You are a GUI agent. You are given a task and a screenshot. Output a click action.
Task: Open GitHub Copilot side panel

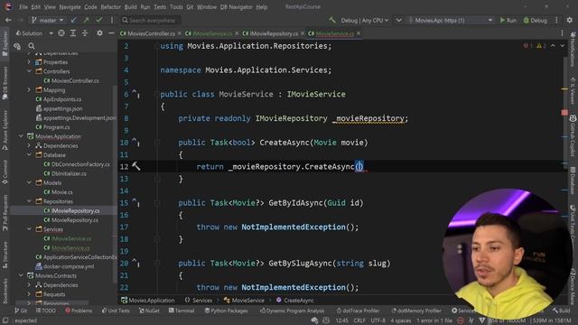tap(573, 136)
